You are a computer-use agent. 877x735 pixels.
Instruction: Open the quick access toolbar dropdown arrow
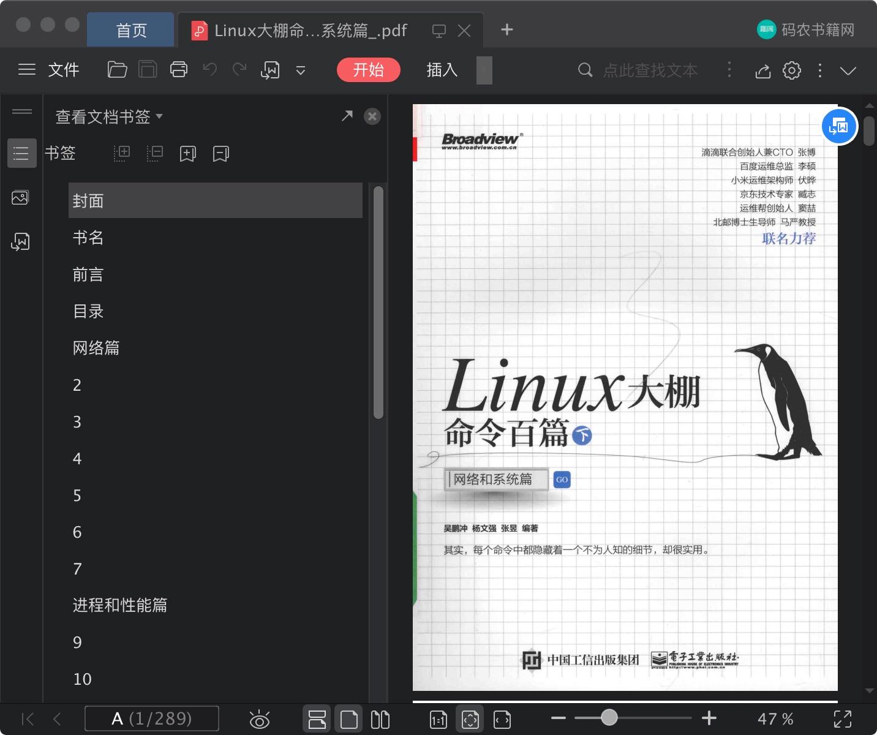click(x=301, y=70)
